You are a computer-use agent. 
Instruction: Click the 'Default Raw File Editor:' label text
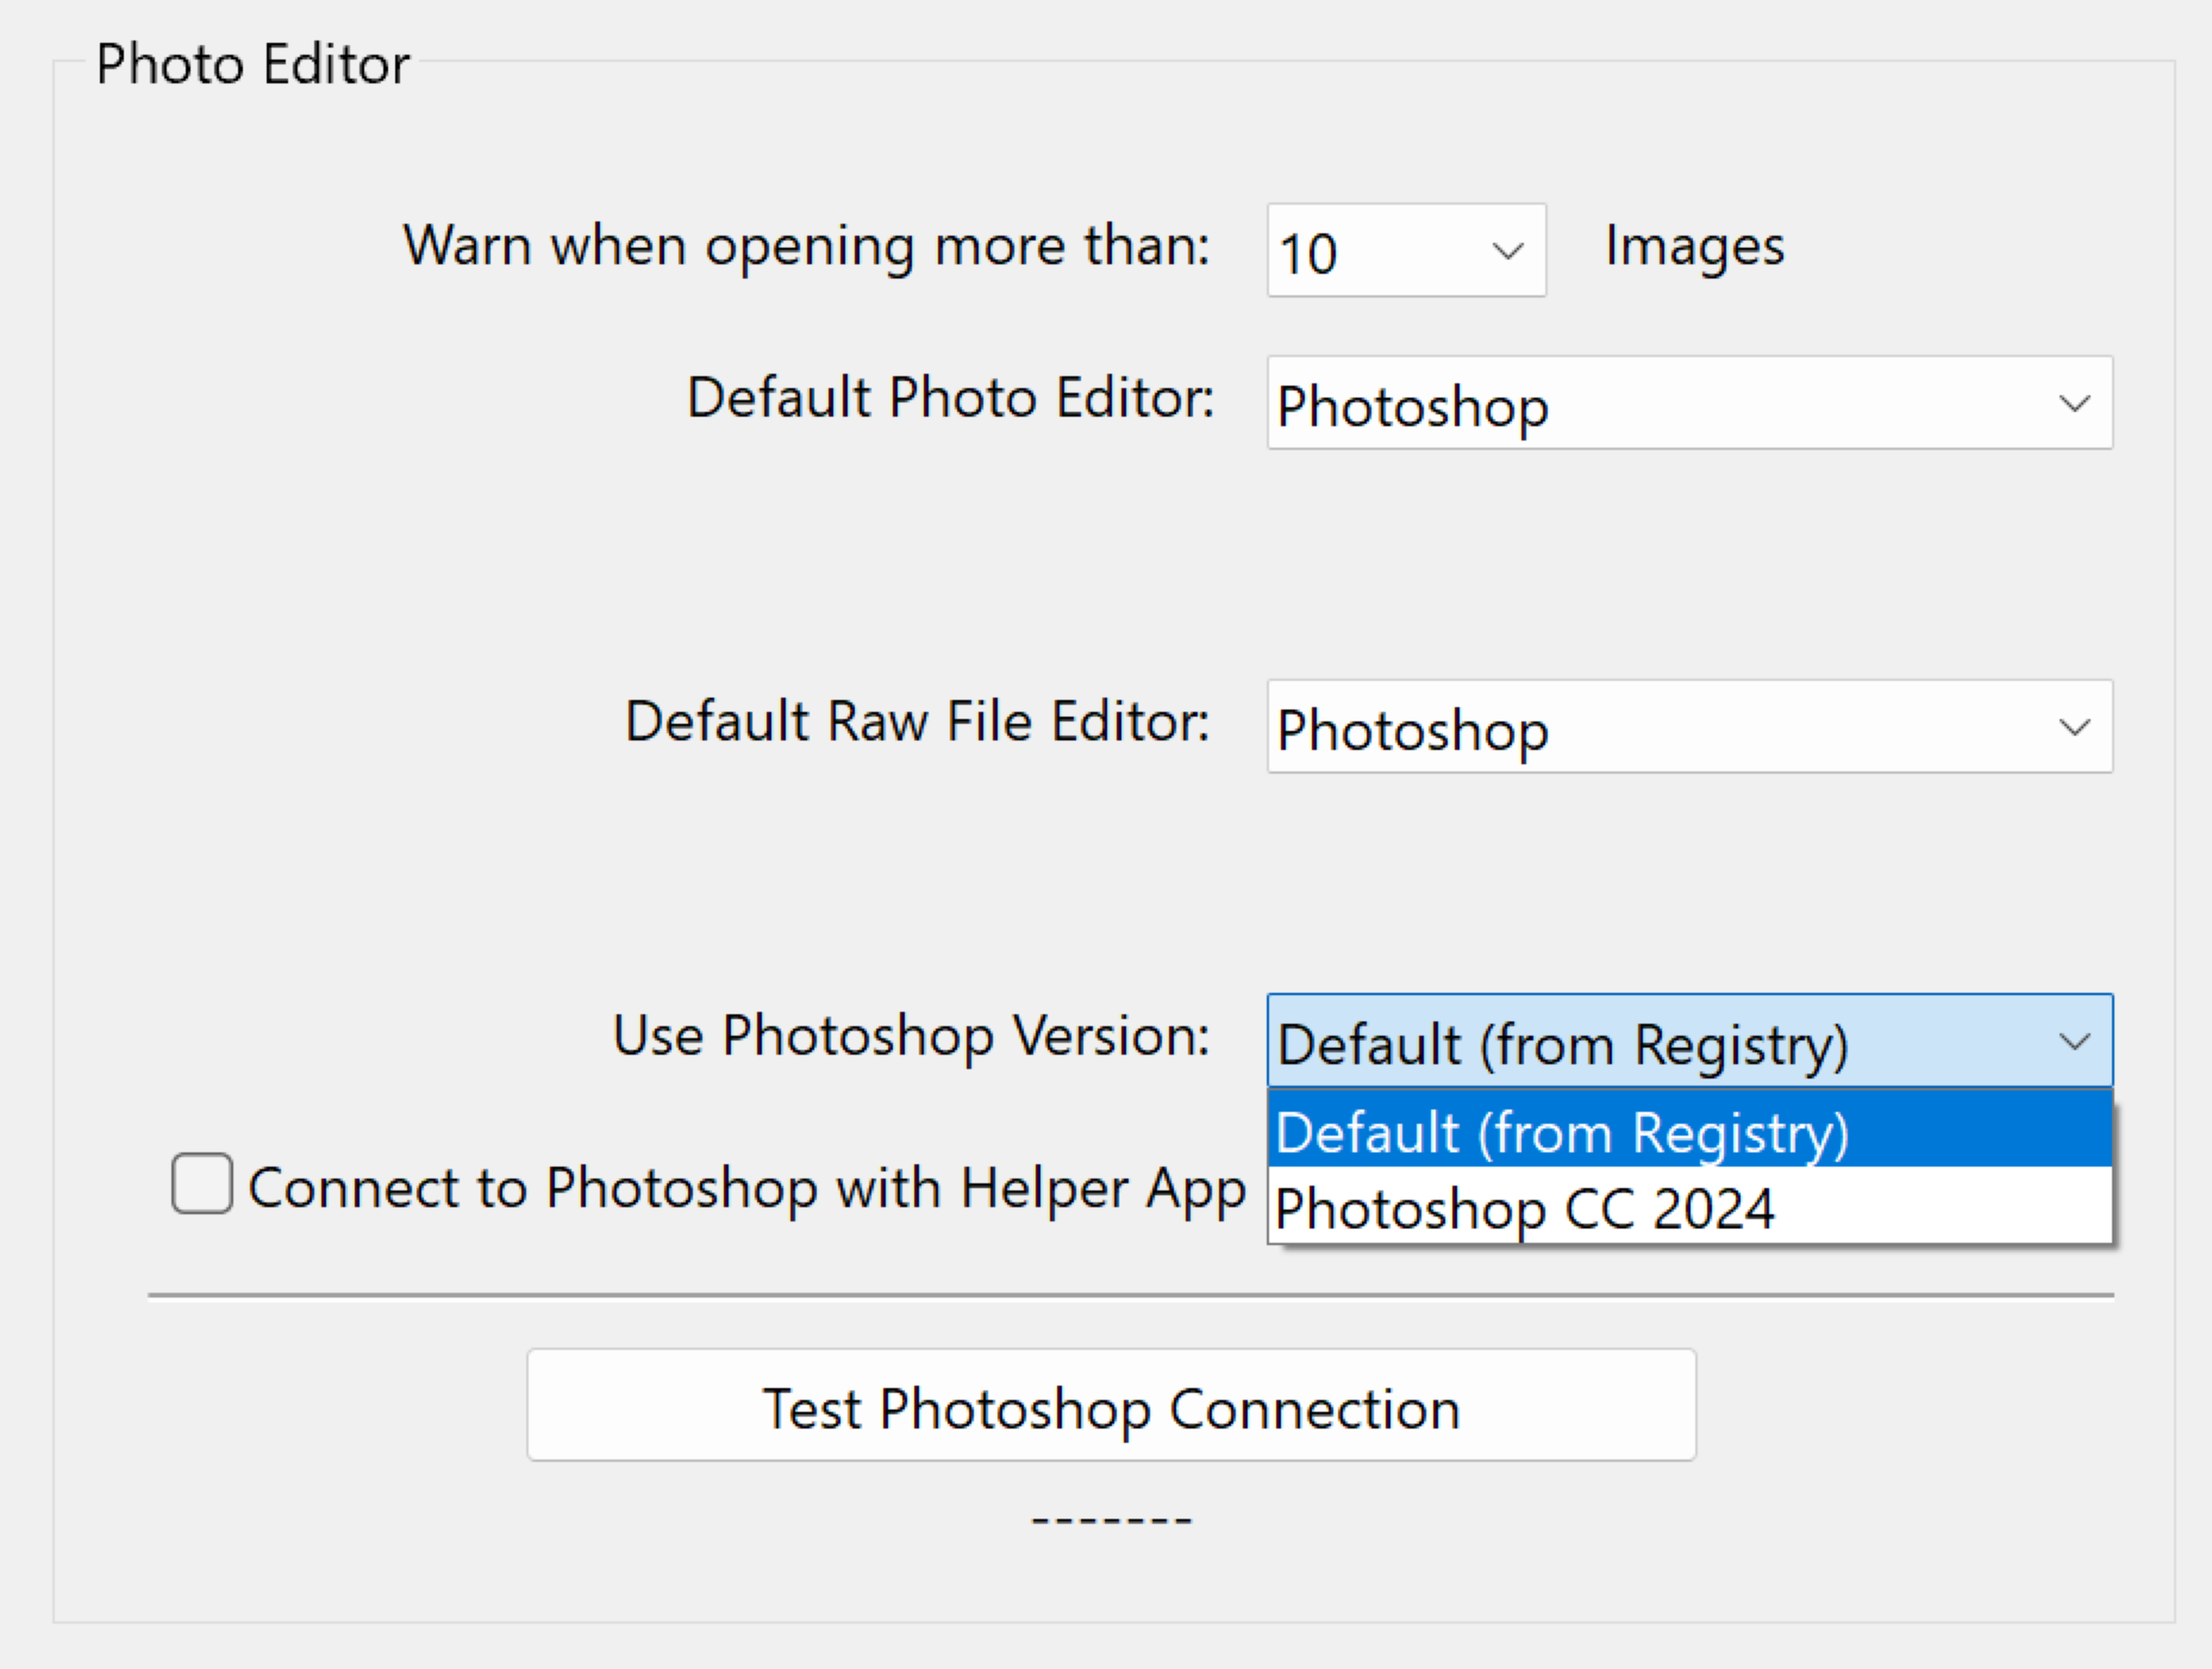[x=917, y=722]
